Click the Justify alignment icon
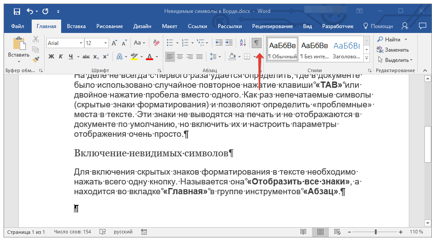 [199, 57]
